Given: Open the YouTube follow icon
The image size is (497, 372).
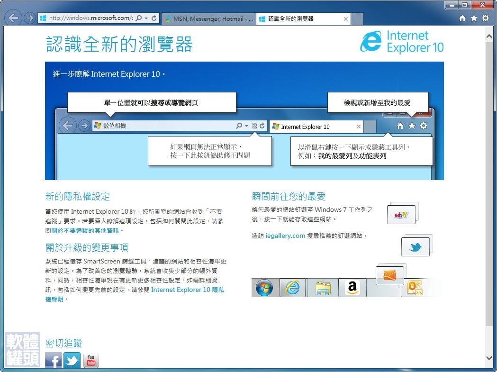Looking at the screenshot, I should [91, 360].
